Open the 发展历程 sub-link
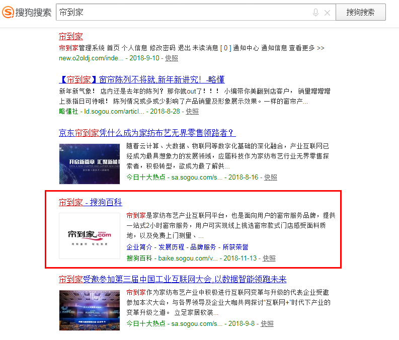This screenshot has width=399, height=340. [x=171, y=247]
